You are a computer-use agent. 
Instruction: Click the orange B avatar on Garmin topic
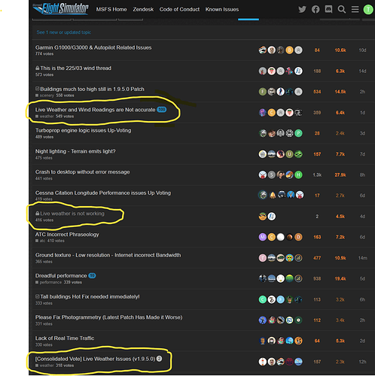[289, 50]
